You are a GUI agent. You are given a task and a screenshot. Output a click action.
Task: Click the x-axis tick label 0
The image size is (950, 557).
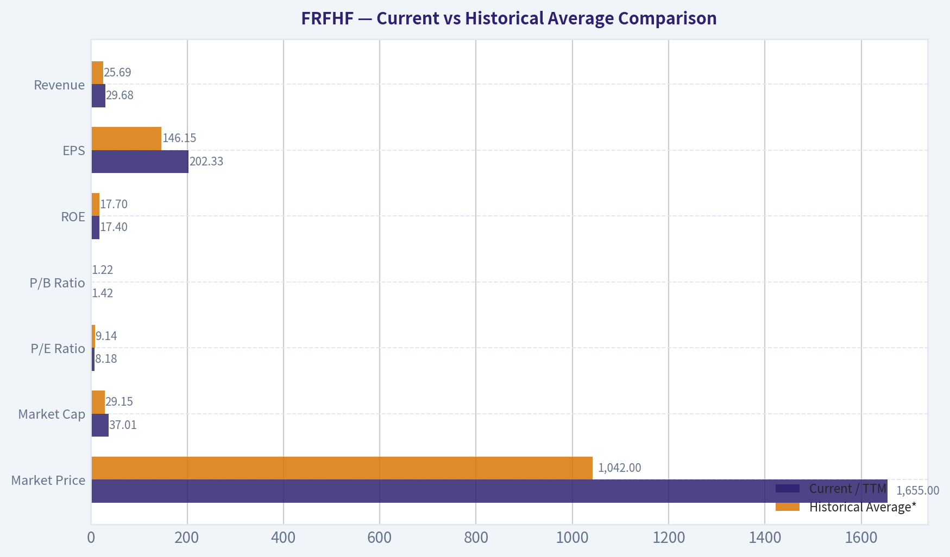(x=91, y=538)
